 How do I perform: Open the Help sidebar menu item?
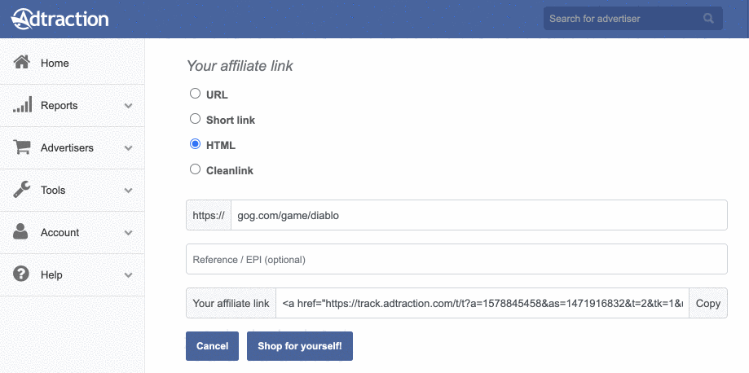pos(73,274)
